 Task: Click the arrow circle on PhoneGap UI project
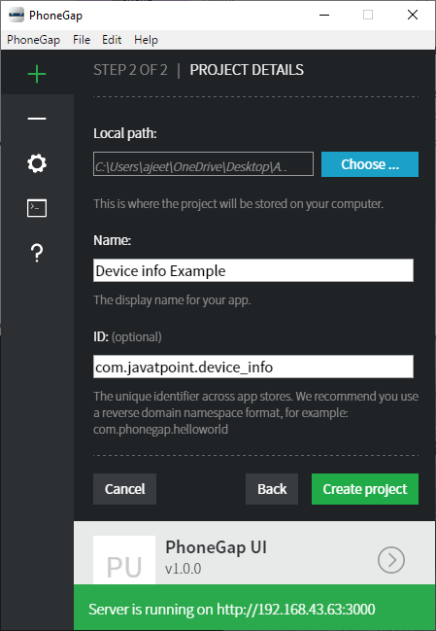(x=391, y=560)
